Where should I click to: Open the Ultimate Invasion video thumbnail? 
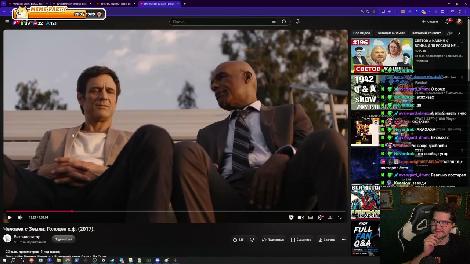[x=365, y=202]
